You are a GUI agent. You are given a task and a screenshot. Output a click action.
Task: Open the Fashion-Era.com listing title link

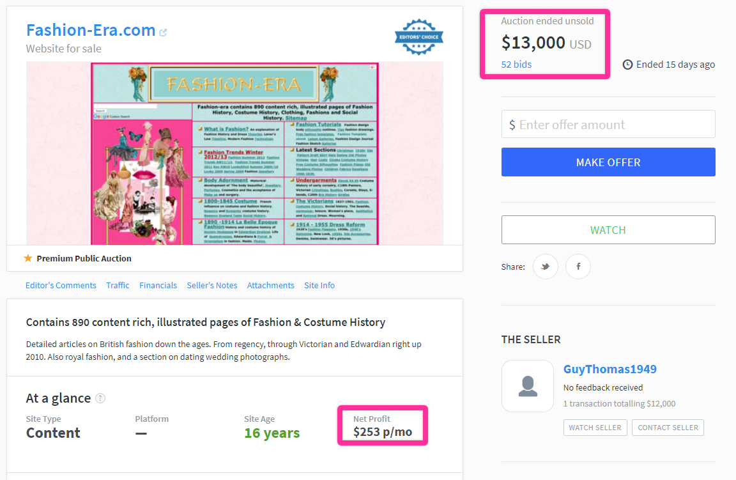click(91, 30)
